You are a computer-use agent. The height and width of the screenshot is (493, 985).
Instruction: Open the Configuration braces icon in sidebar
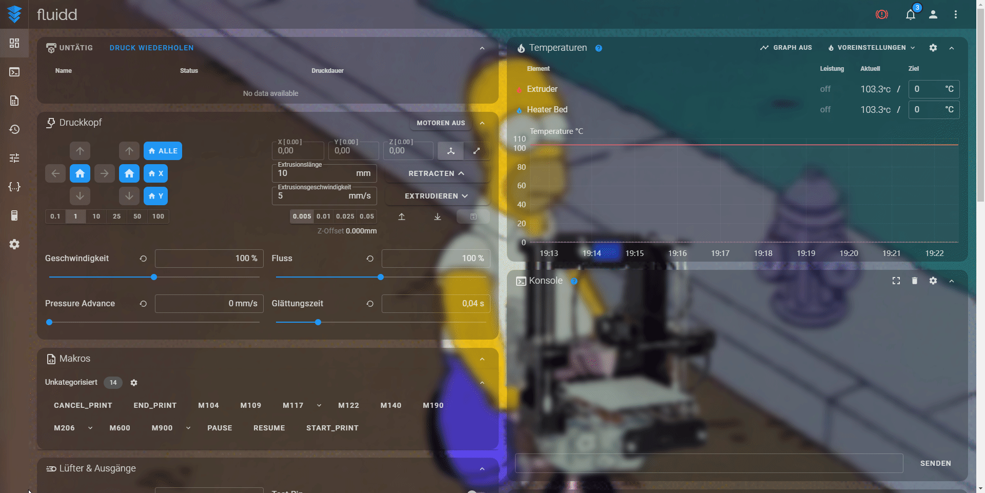14,187
